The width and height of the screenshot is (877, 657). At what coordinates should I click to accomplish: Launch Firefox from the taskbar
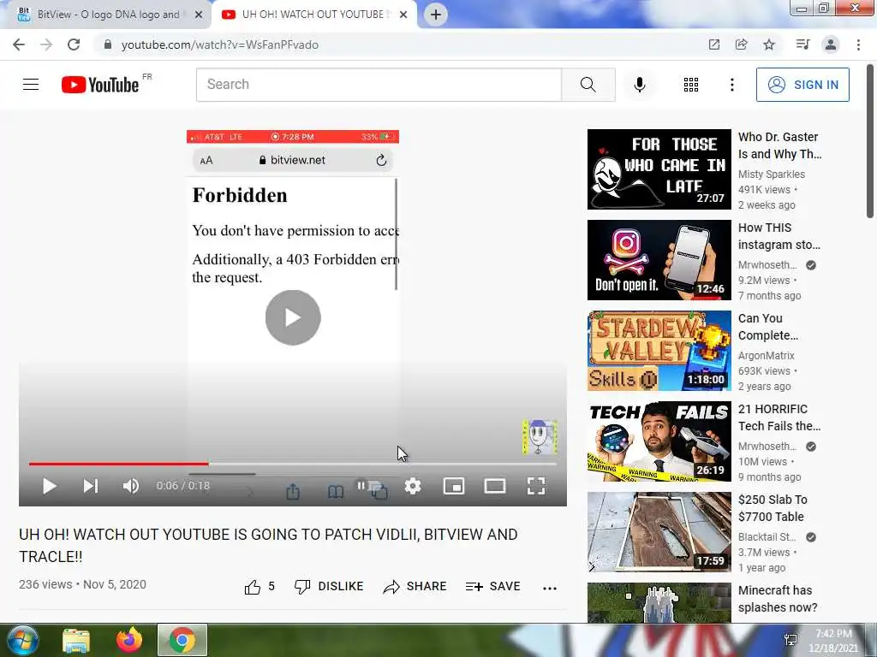(x=129, y=640)
